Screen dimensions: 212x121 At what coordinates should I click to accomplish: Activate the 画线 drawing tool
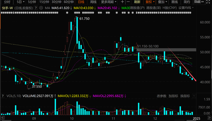174,2
